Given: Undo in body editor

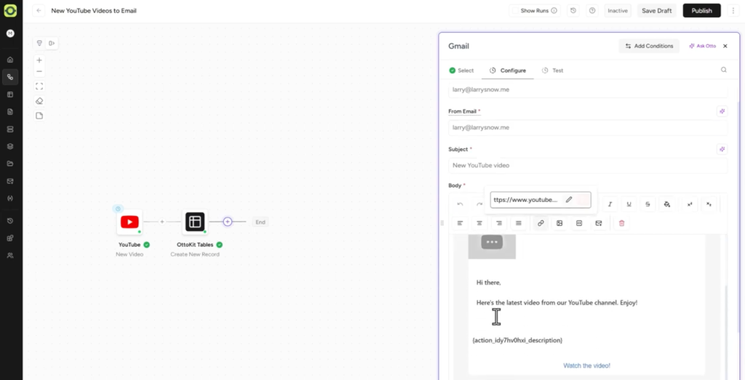Looking at the screenshot, I should pos(460,204).
